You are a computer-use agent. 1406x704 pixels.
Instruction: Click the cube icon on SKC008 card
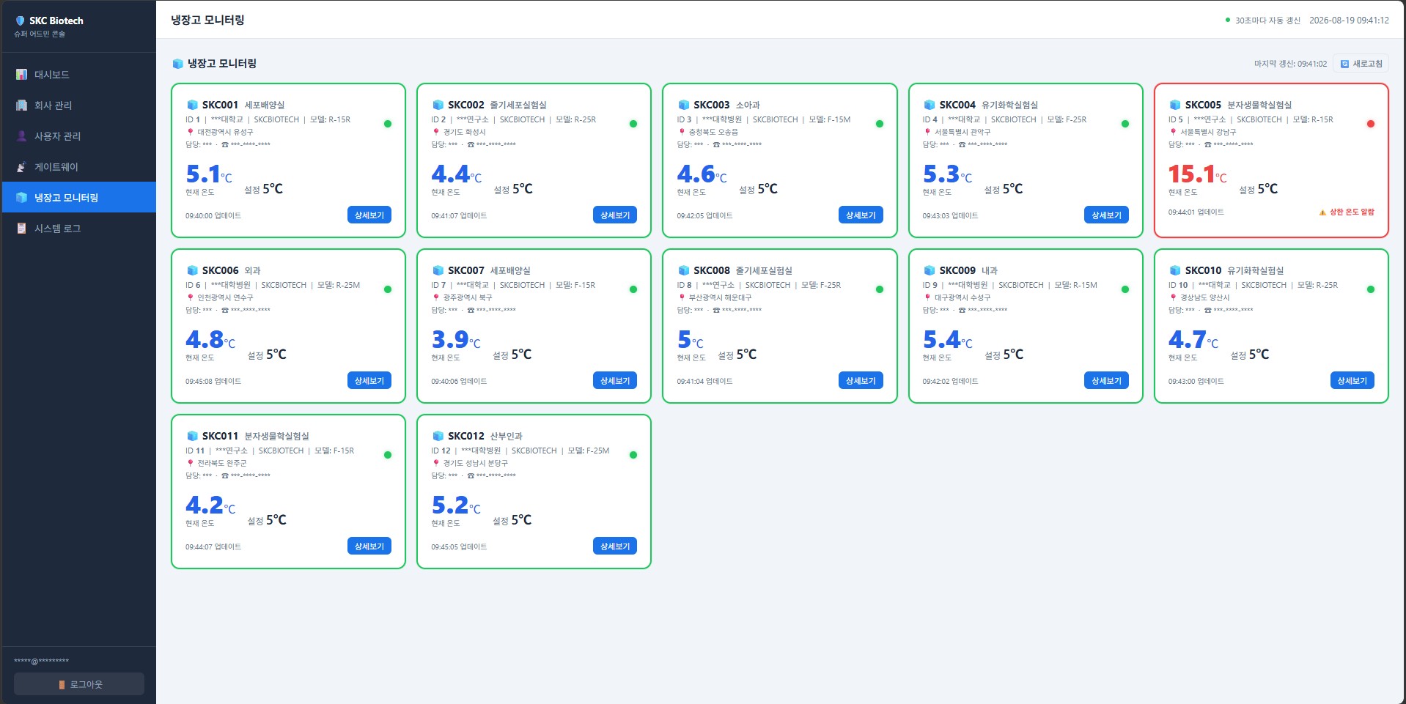pyautogui.click(x=683, y=270)
